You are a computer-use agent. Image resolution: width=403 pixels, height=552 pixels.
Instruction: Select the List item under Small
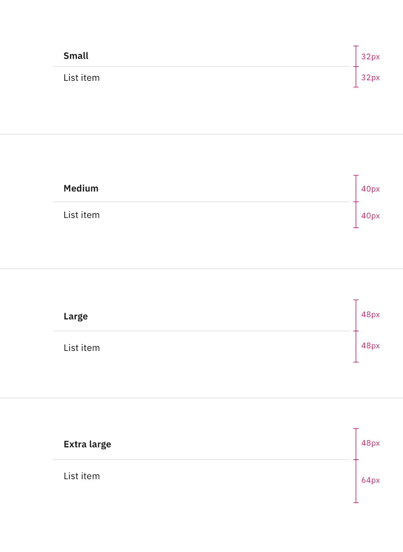[x=82, y=78]
